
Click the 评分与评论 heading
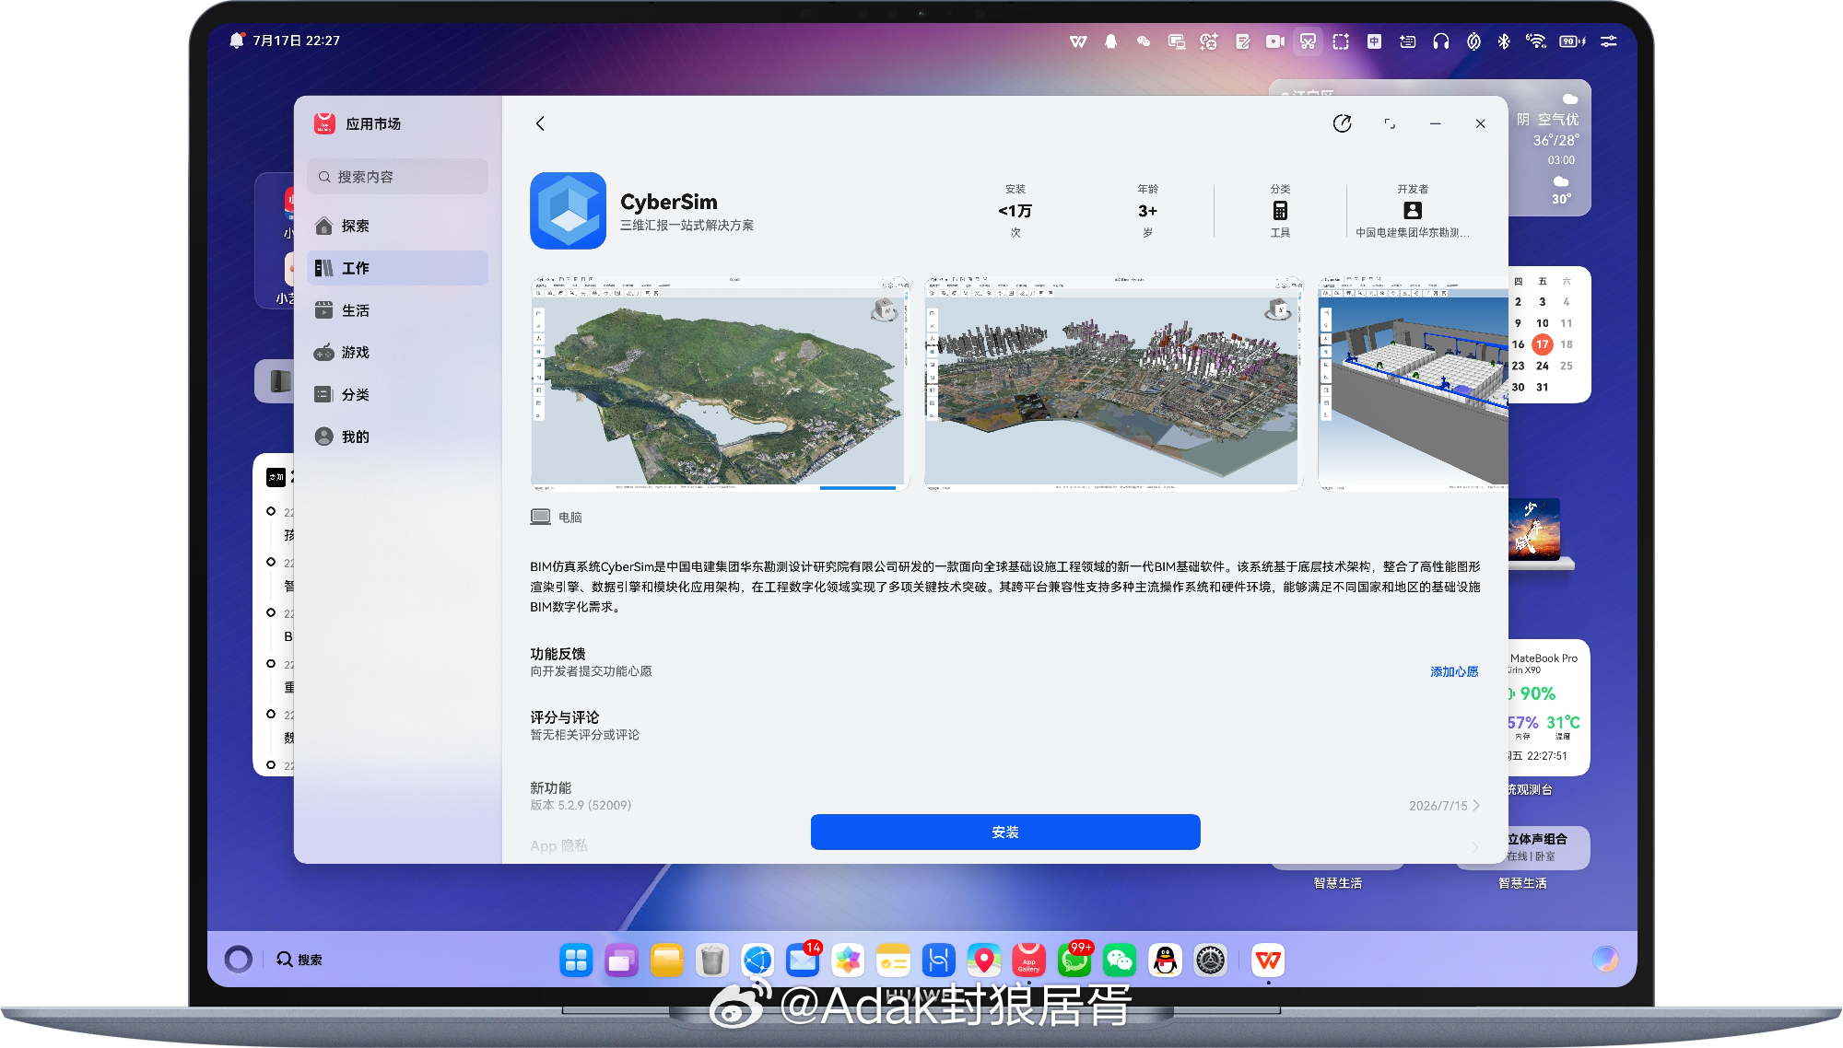coord(564,716)
